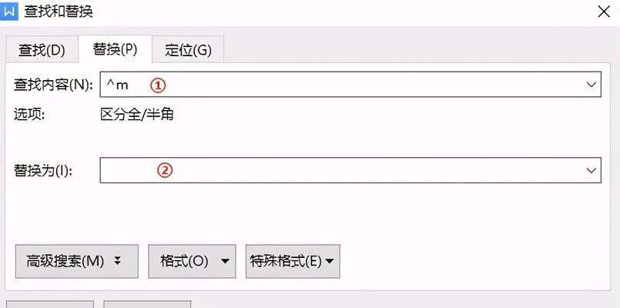Click the 查找内容(N) field label
The height and width of the screenshot is (308, 620).
(53, 85)
